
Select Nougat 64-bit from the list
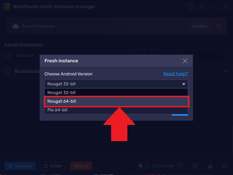point(116,101)
